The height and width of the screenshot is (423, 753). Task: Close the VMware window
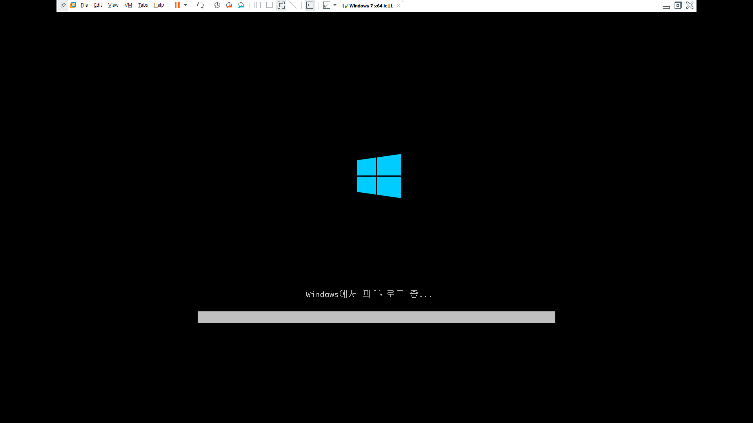click(690, 5)
